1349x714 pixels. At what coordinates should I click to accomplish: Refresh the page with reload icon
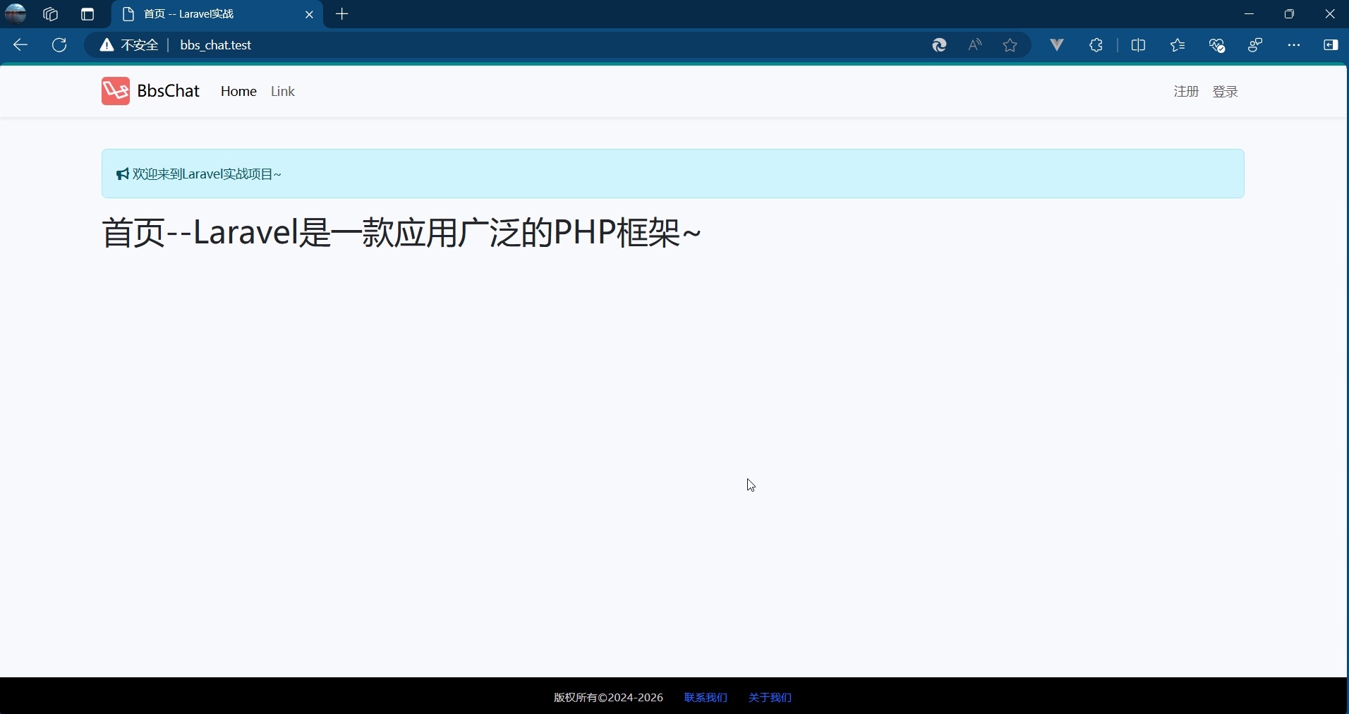[x=60, y=45]
